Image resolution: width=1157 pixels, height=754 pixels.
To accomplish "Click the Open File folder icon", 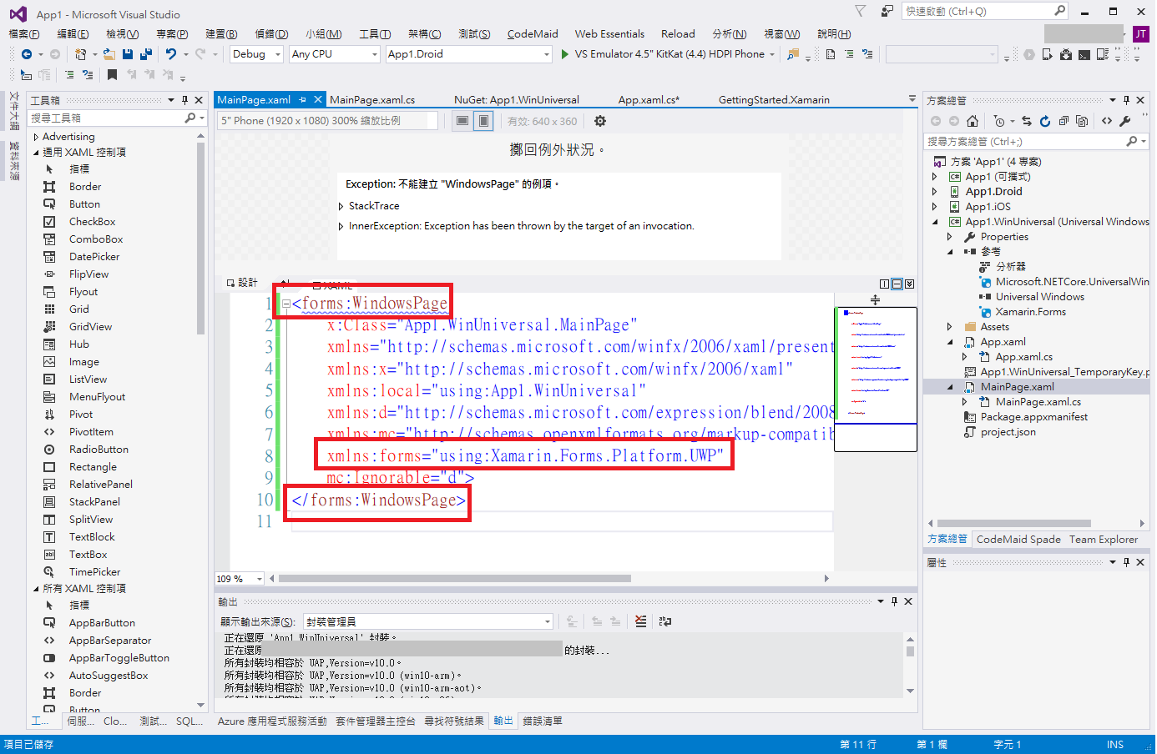I will (x=110, y=54).
